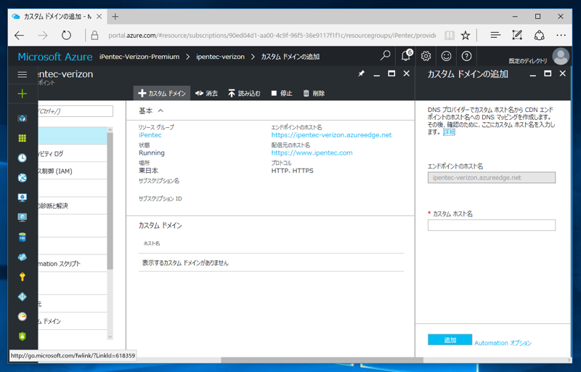The image size is (581, 372).
Task: Open Security Center green shield icon
Action: coord(23,336)
